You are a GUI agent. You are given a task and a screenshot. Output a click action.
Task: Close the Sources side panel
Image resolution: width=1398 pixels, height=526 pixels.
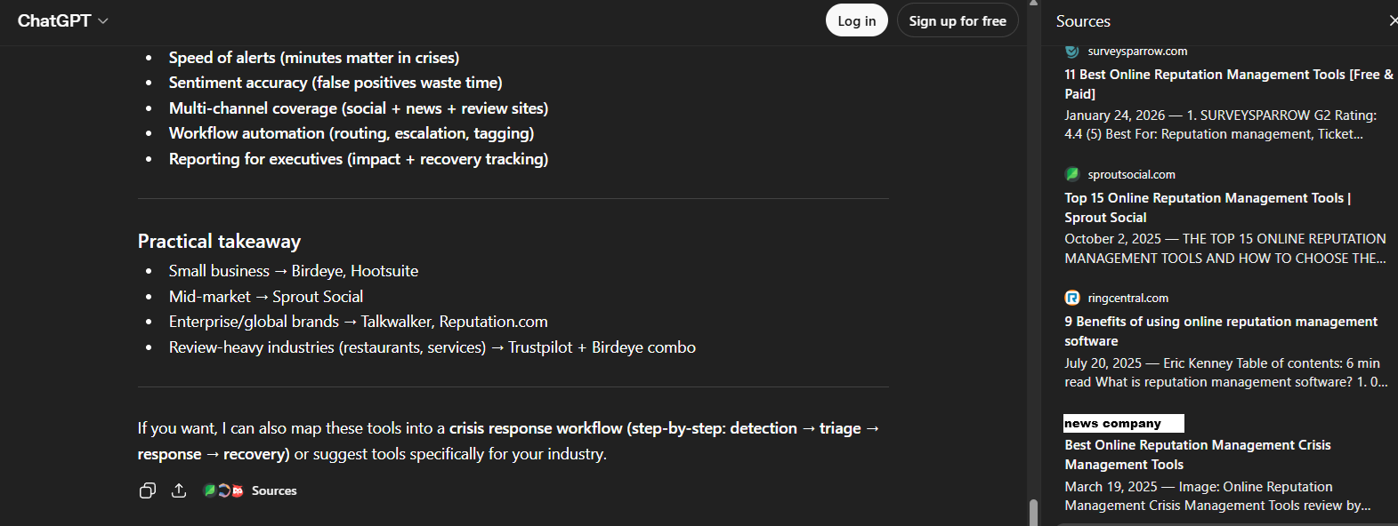[1393, 20]
